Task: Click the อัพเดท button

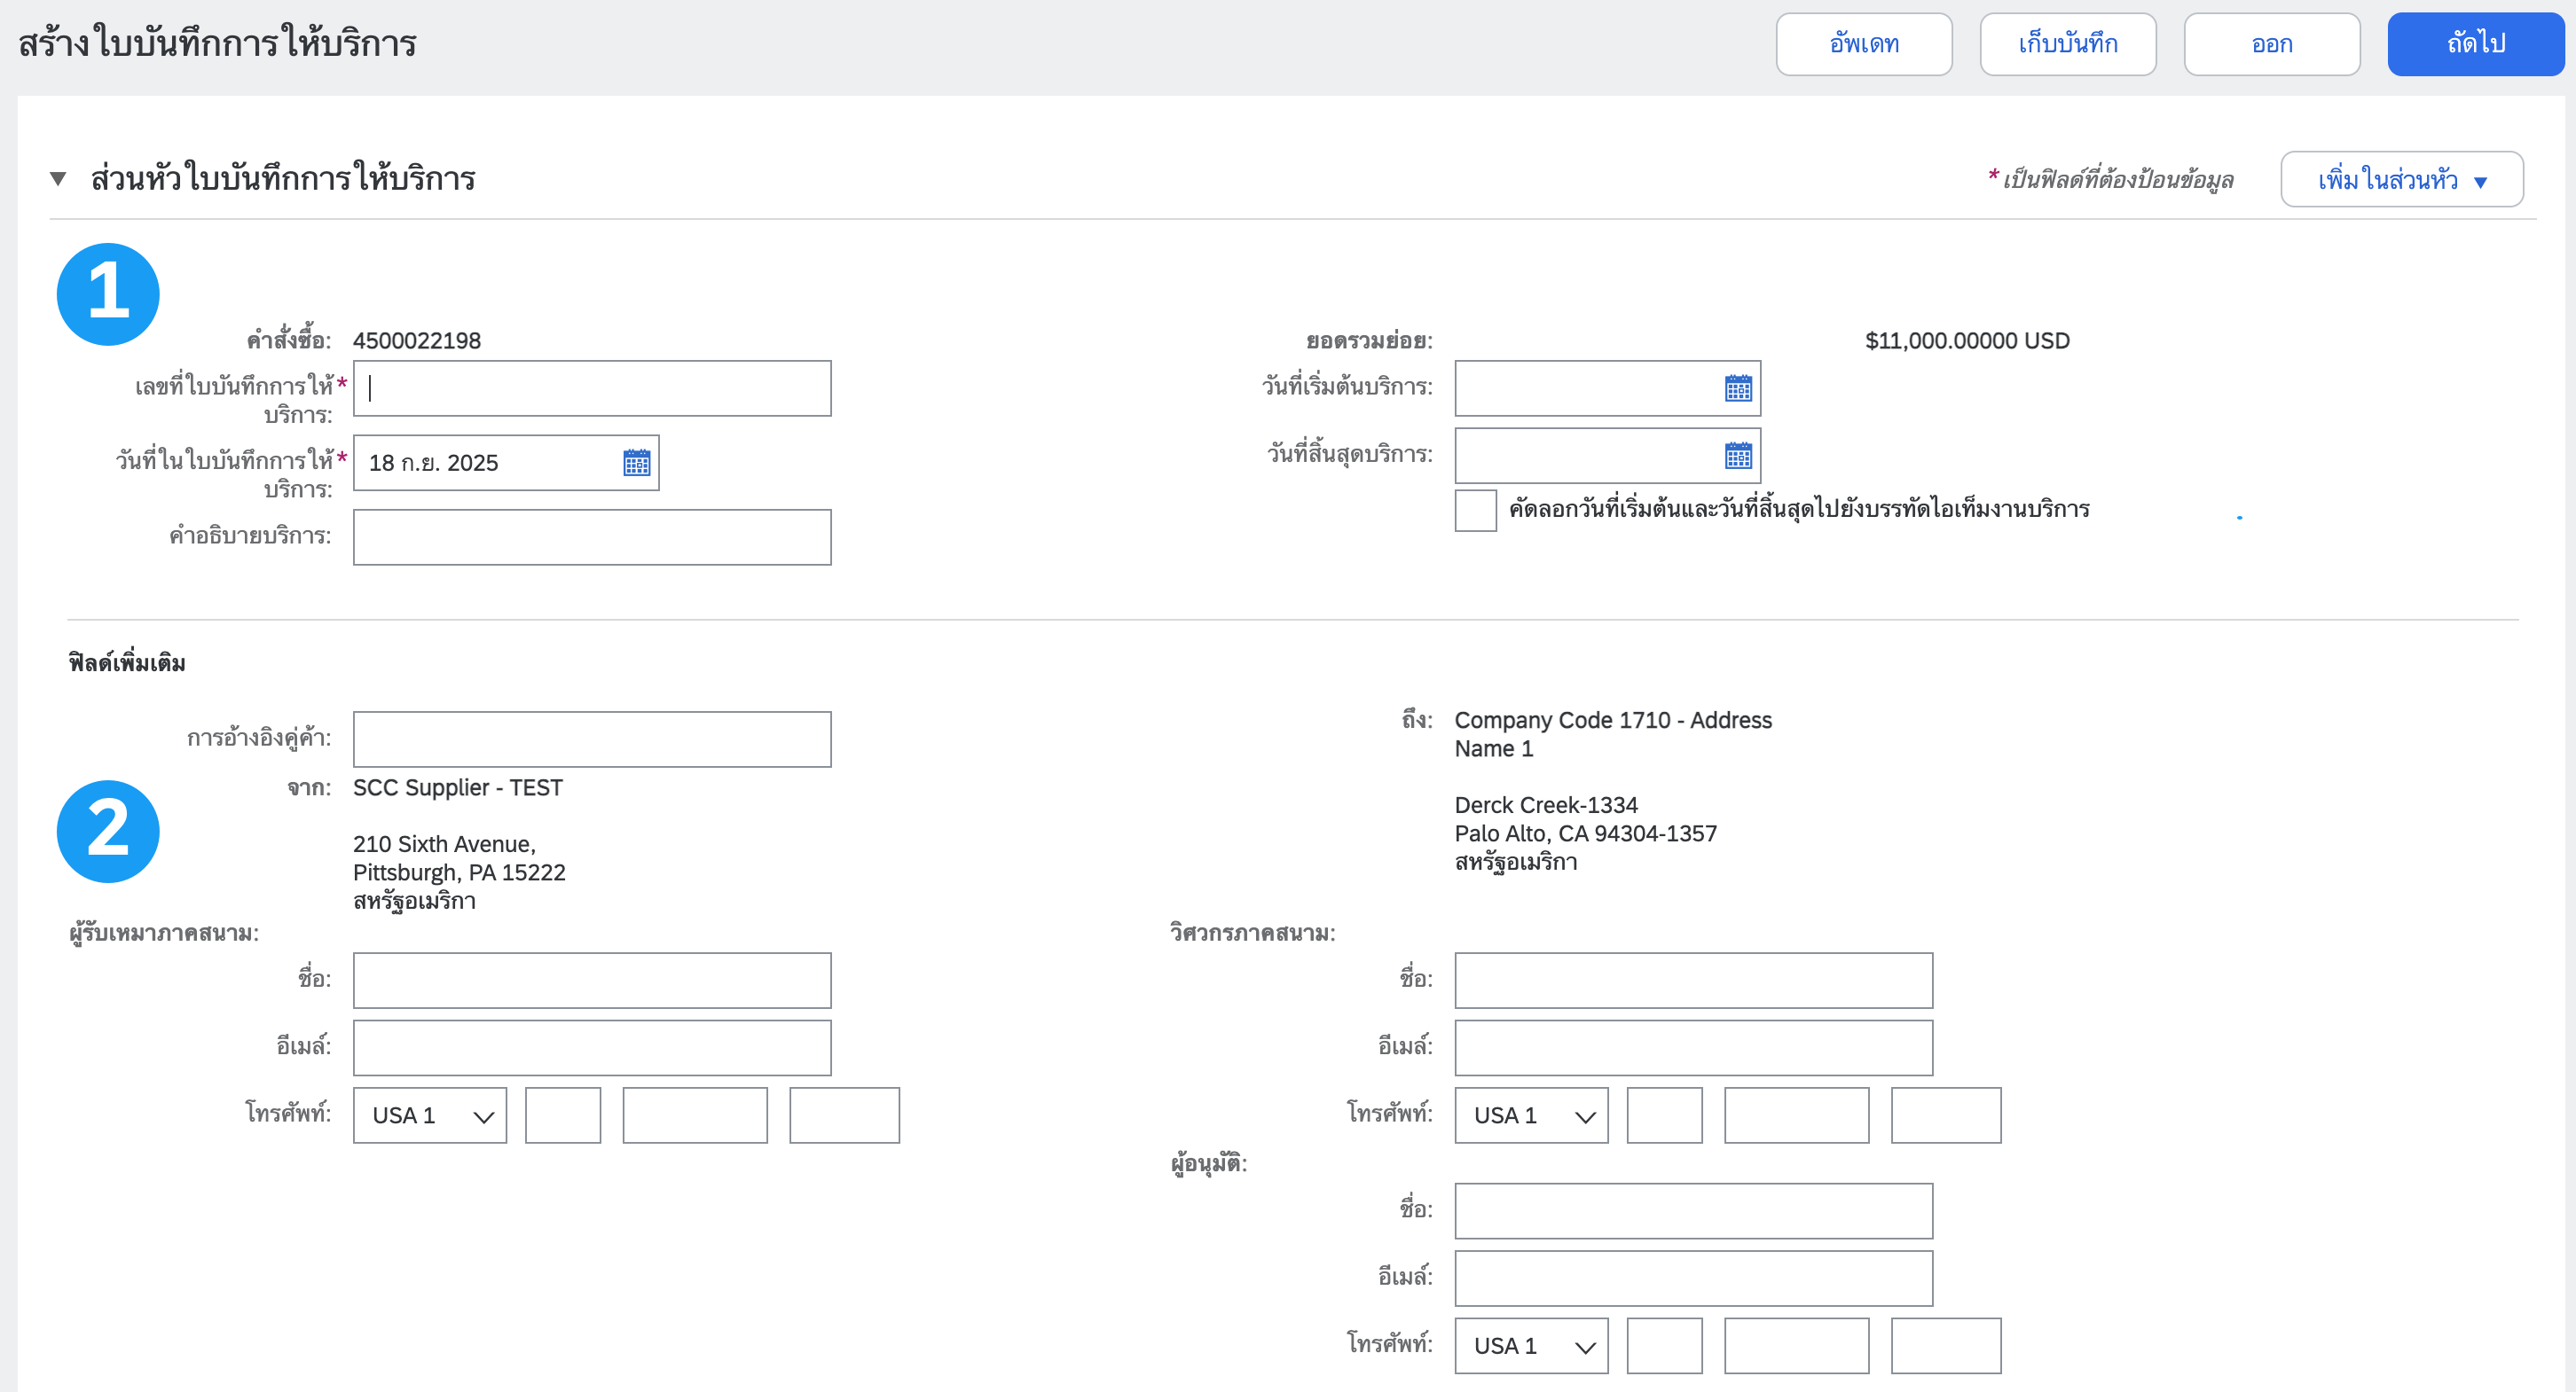Action: (1863, 44)
